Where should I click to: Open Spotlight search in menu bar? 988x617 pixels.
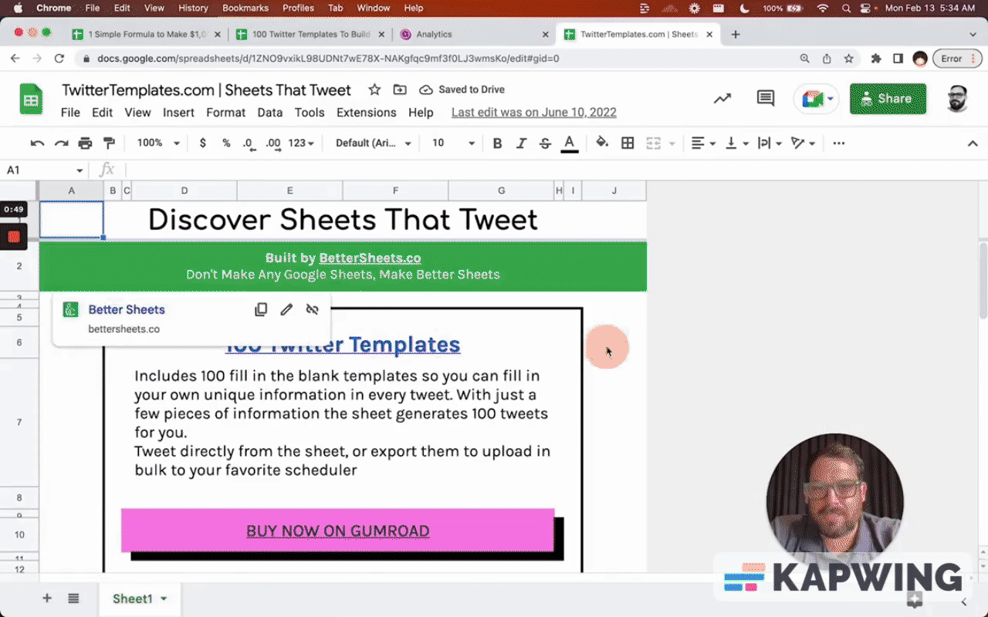pos(847,8)
